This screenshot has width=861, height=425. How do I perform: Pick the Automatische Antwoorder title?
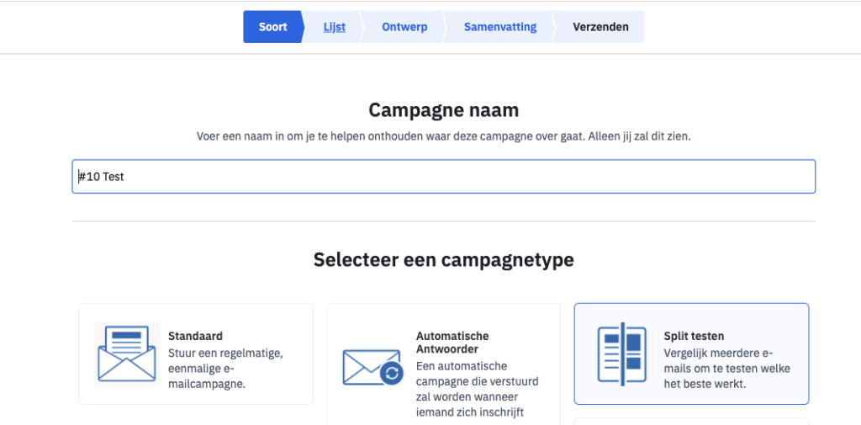point(452,342)
